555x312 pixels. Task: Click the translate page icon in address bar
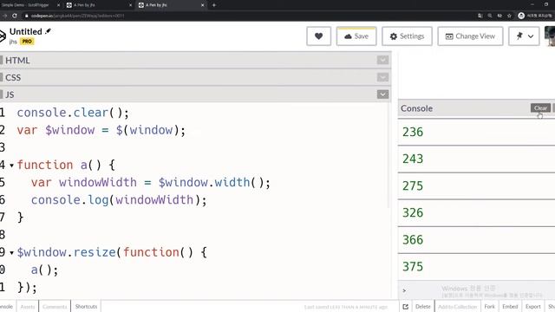(x=480, y=16)
